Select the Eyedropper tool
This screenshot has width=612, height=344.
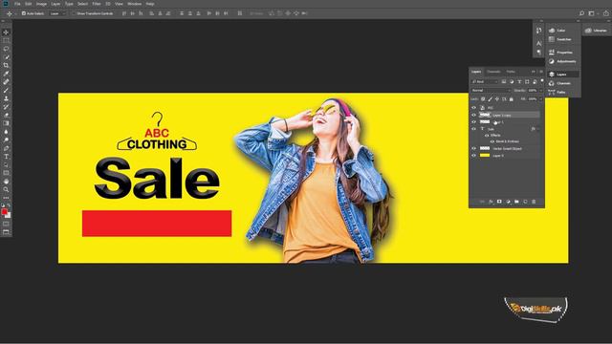pyautogui.click(x=6, y=74)
